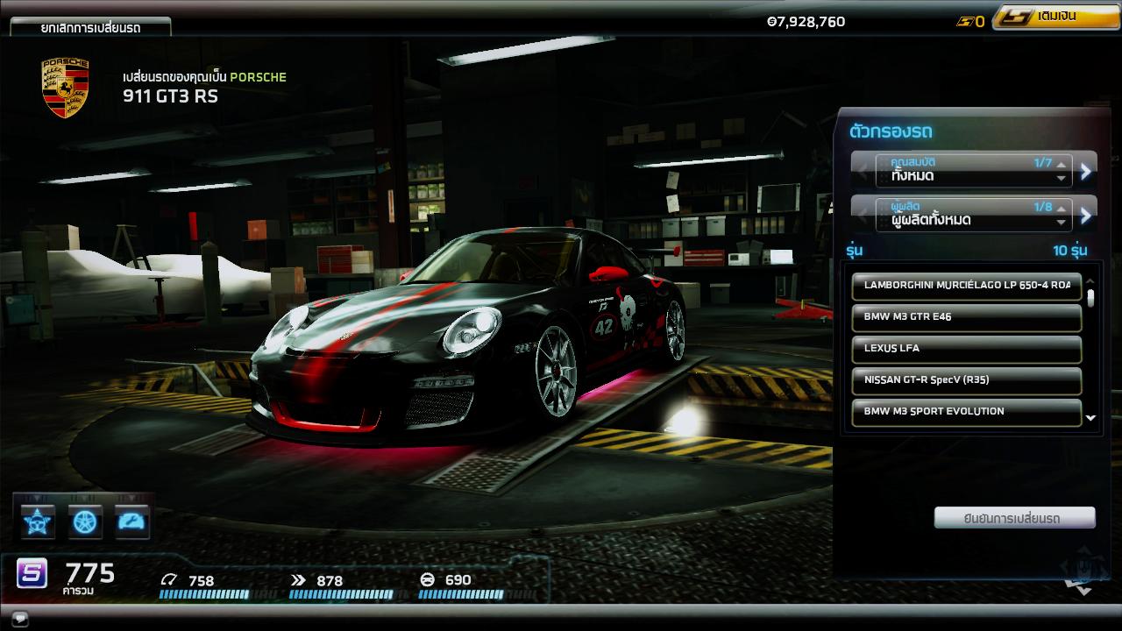The height and width of the screenshot is (631, 1122).
Task: Click the SpeedBoost balance 0
Action: point(980,22)
